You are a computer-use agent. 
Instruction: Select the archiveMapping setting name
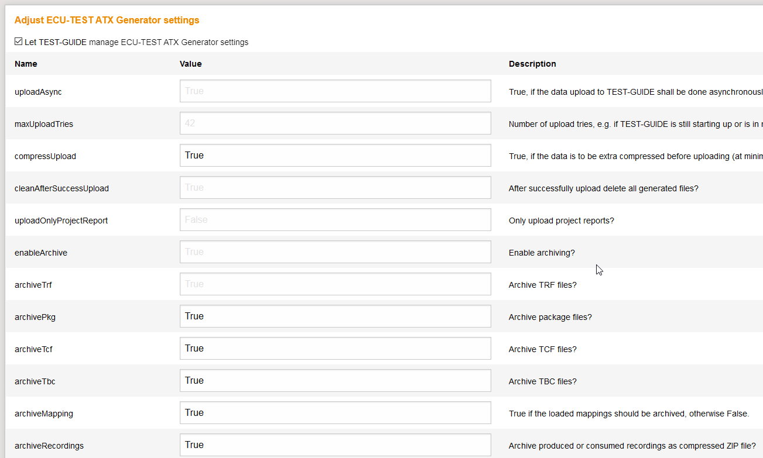(x=44, y=414)
